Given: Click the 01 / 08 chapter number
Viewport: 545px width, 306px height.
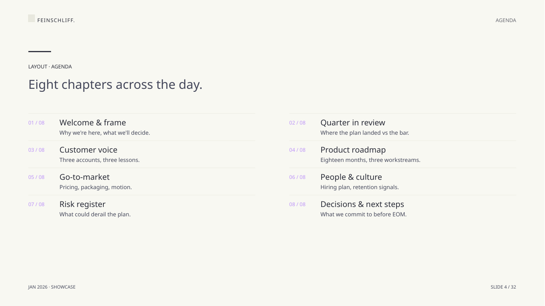Looking at the screenshot, I should pyautogui.click(x=37, y=123).
